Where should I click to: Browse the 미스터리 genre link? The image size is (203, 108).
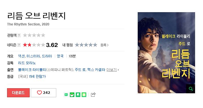click(x=34, y=56)
